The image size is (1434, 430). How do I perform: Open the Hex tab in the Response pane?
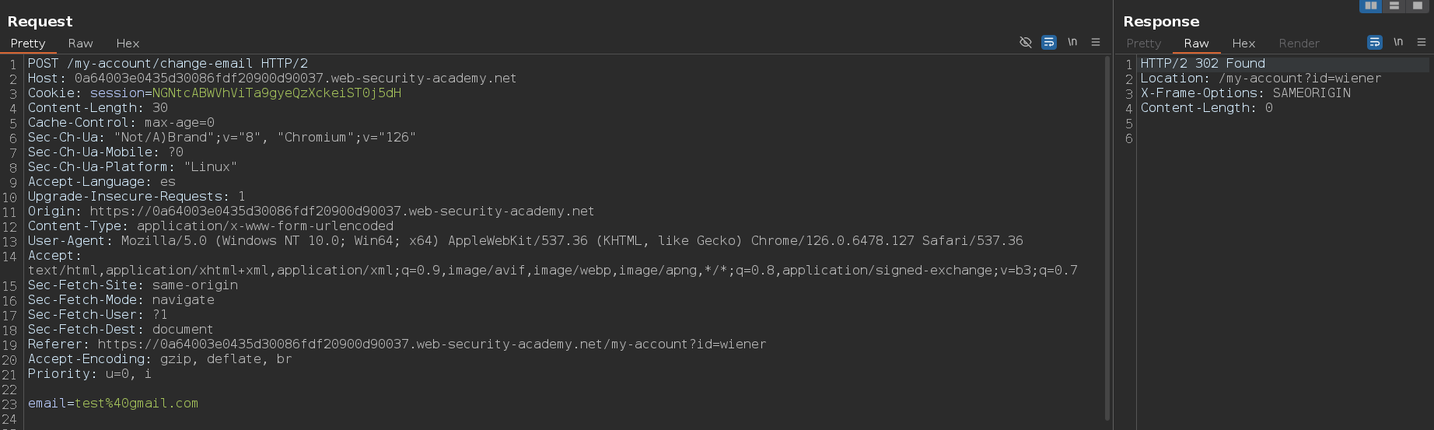1243,44
